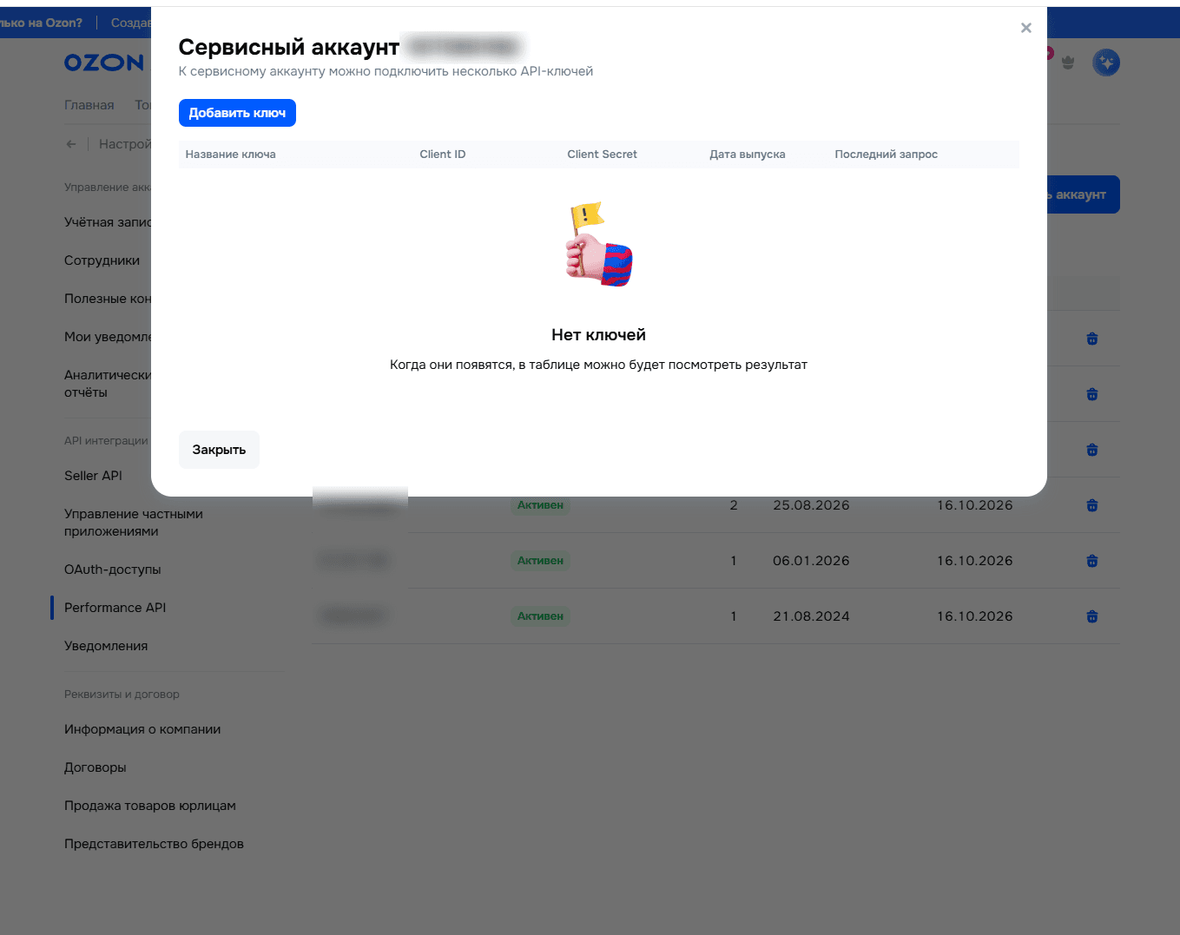Click the flag-in-hand empty state illustration
Screen dimensions: 1180x935
point(598,245)
